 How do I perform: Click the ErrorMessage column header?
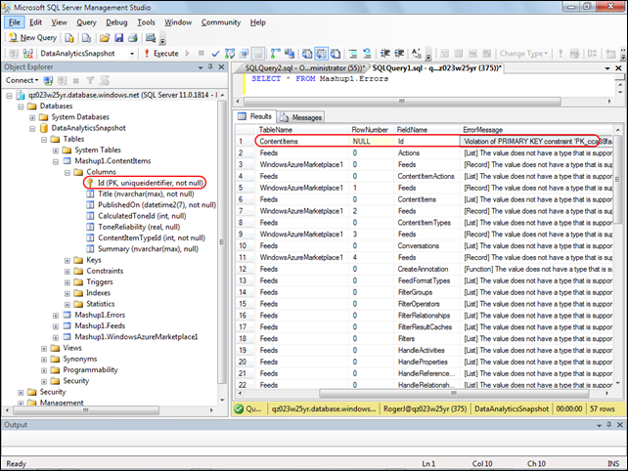[483, 129]
